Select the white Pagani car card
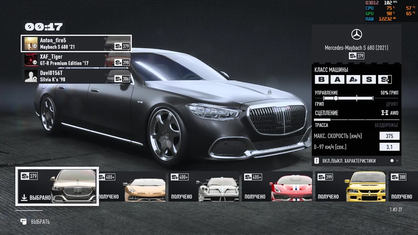Viewport: 418px width, 235px height. coord(204,186)
